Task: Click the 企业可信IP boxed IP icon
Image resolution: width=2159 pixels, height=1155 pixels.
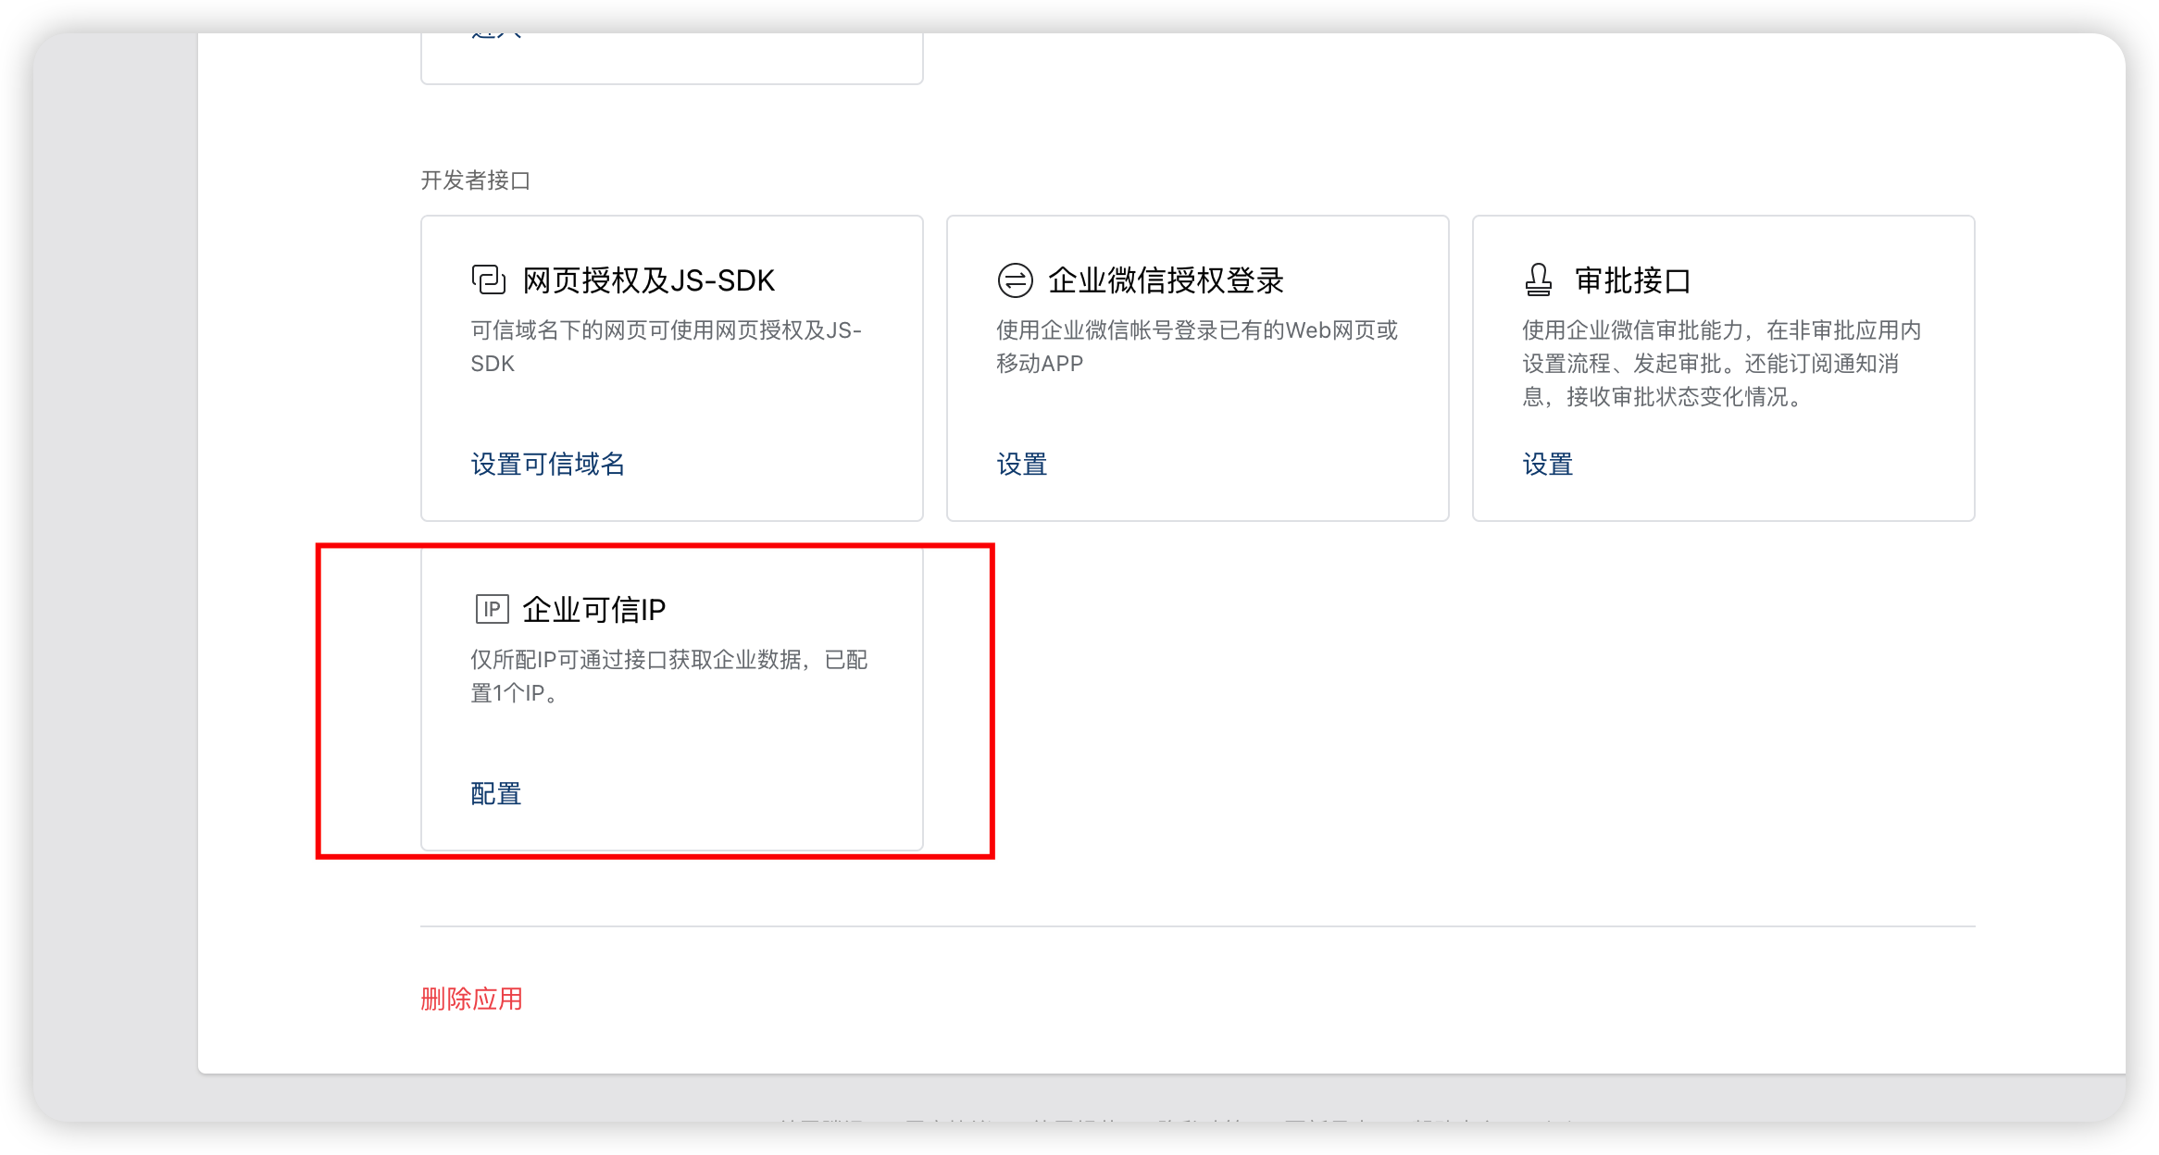Action: tap(492, 609)
